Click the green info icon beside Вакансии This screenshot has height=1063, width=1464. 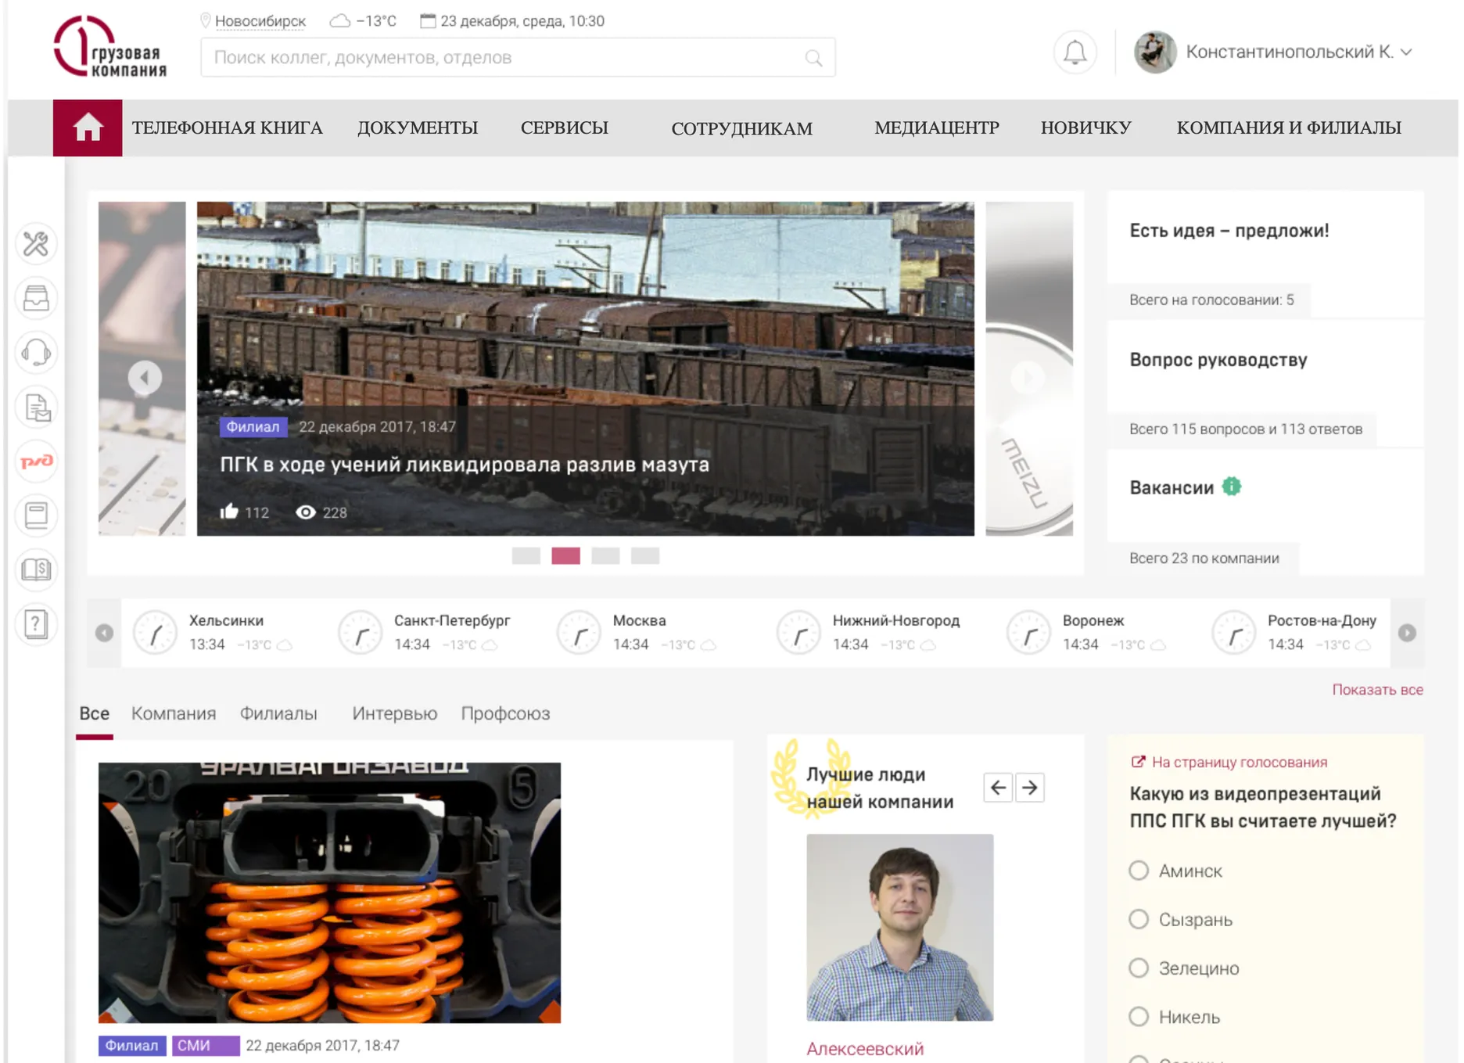click(1232, 487)
